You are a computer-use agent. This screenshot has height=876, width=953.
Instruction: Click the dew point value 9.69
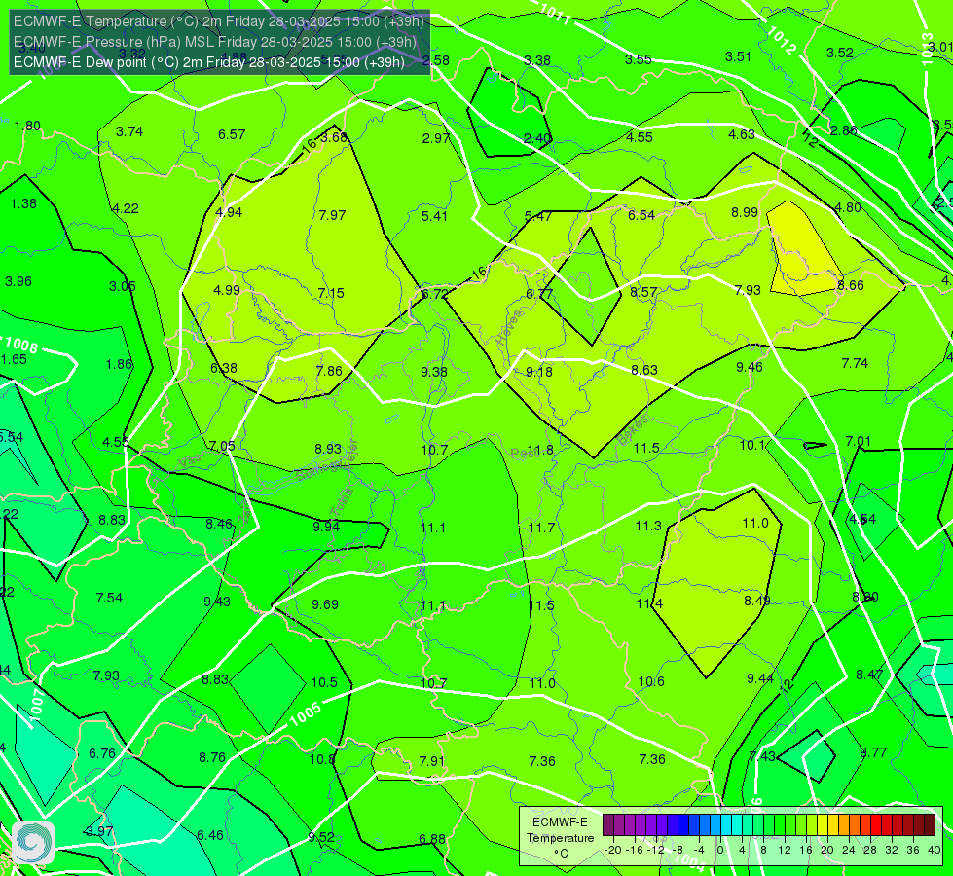tap(325, 604)
